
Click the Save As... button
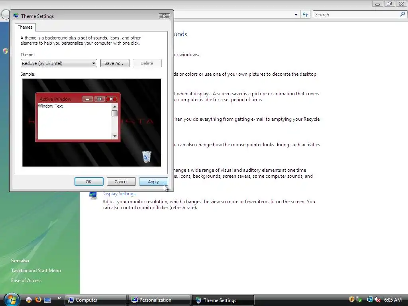[115, 63]
